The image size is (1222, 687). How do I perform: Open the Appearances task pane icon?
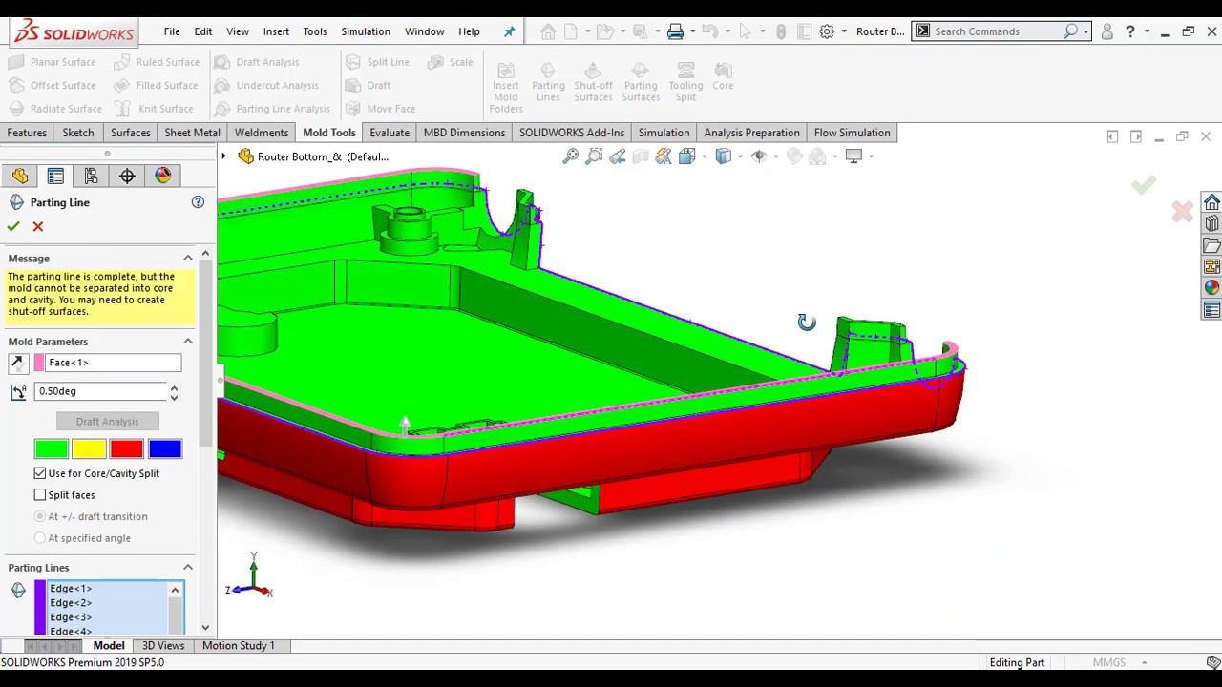click(x=1211, y=287)
